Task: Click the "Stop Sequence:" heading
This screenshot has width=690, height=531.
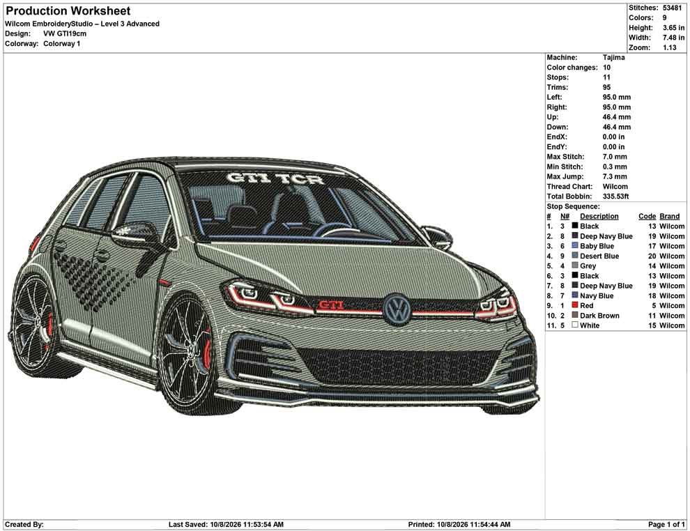Action: point(573,206)
